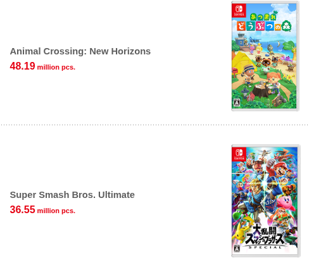Screen dimensions: 309x265
Task: Click the Nintendo Switch logo on Smash Bros. cover
Action: click(x=239, y=154)
